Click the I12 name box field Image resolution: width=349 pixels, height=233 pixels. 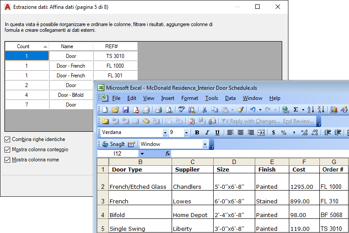point(118,153)
